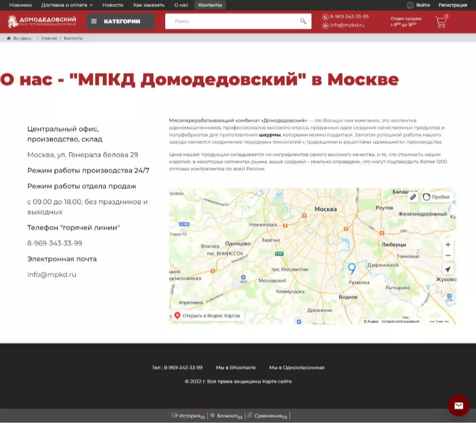
Task: Click the ZIA airport marker on map
Action: click(449, 296)
